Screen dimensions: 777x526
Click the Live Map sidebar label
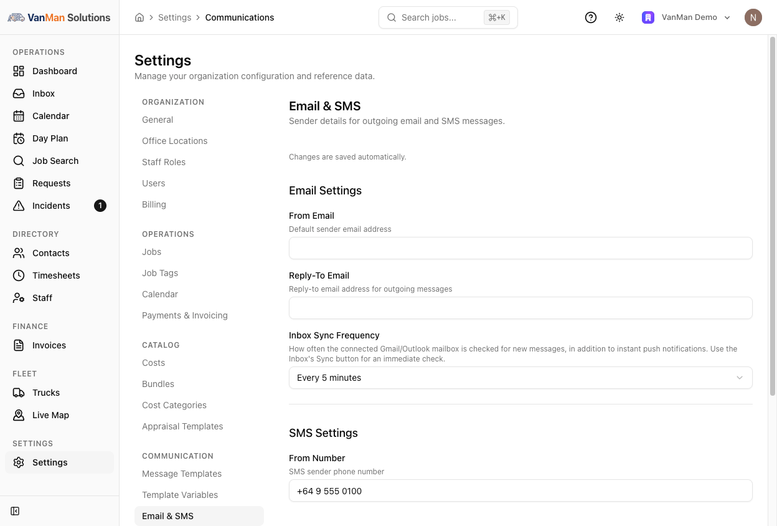pos(50,415)
